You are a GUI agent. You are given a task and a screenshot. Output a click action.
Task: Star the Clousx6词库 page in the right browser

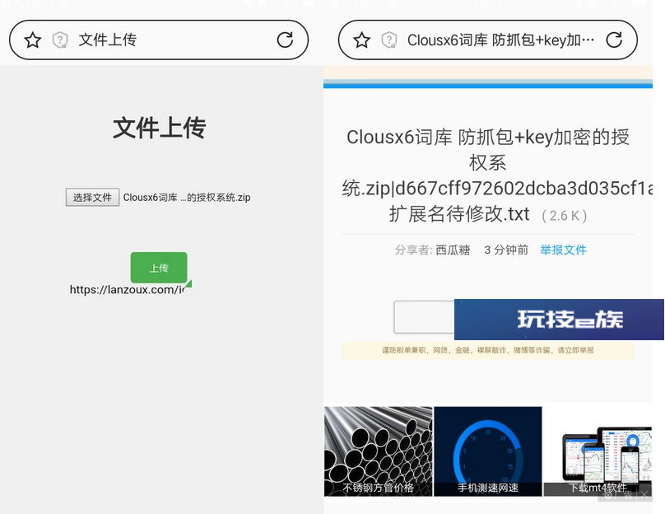tap(362, 40)
